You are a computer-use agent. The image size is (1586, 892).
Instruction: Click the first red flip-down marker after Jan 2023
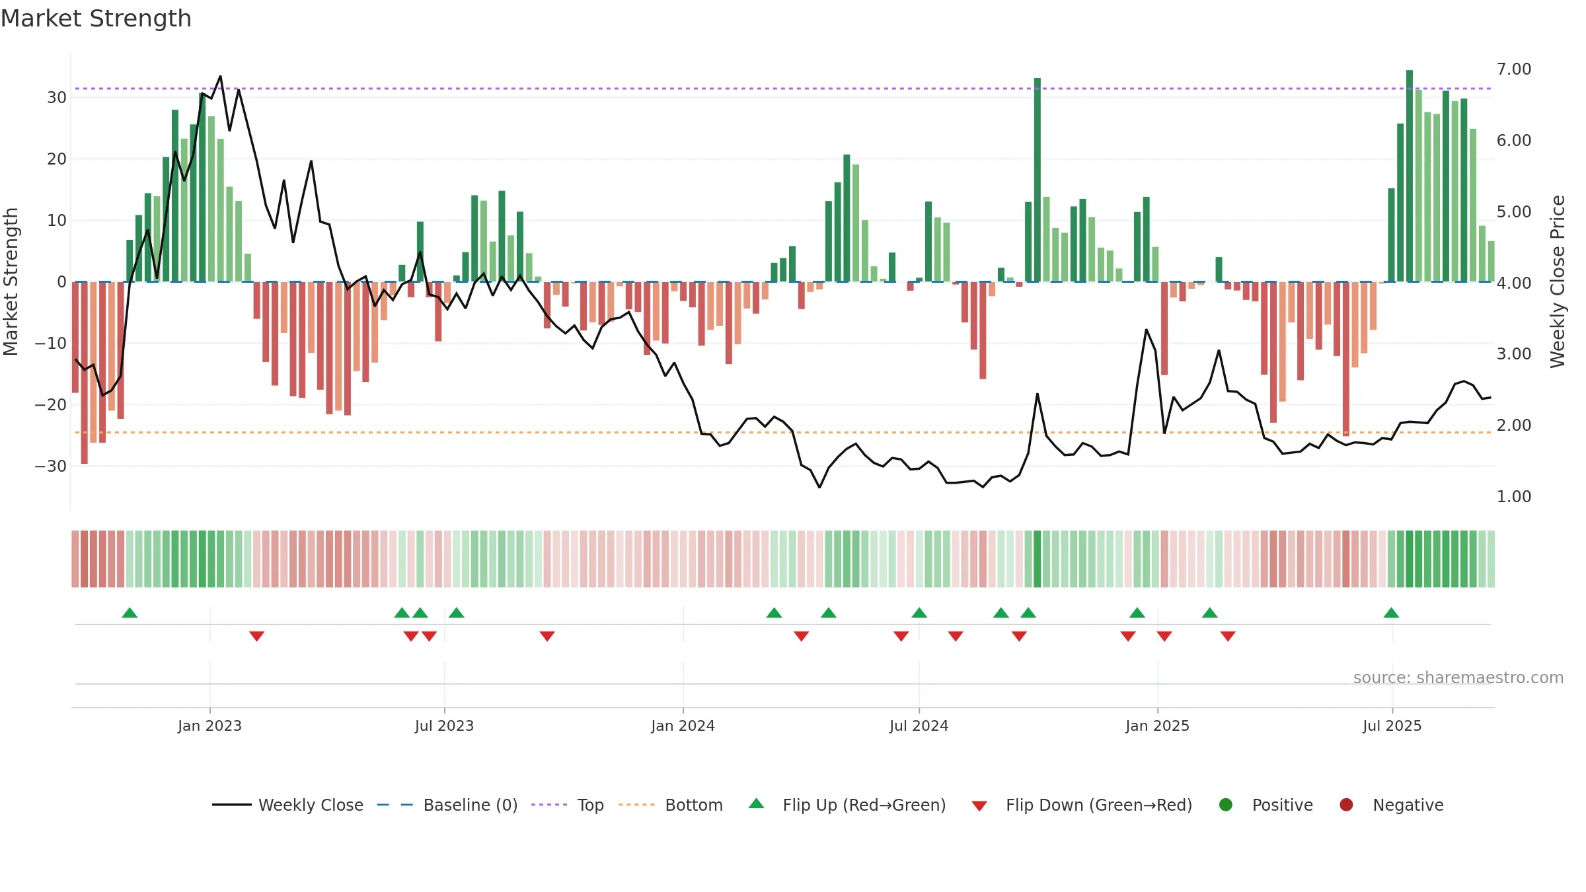tap(257, 636)
